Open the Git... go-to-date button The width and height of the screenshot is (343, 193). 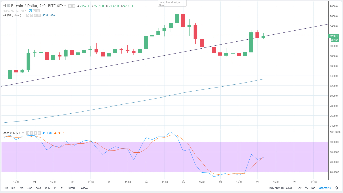pyautogui.click(x=84, y=188)
